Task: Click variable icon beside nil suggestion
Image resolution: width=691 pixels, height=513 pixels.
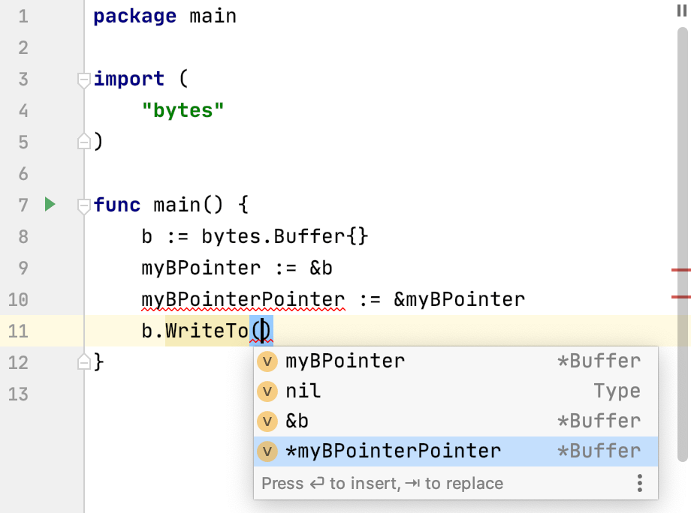Action: click(x=267, y=391)
